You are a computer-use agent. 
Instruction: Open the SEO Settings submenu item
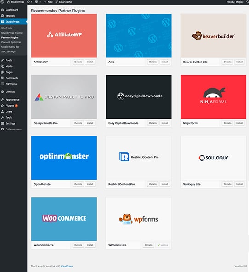(x=8, y=51)
